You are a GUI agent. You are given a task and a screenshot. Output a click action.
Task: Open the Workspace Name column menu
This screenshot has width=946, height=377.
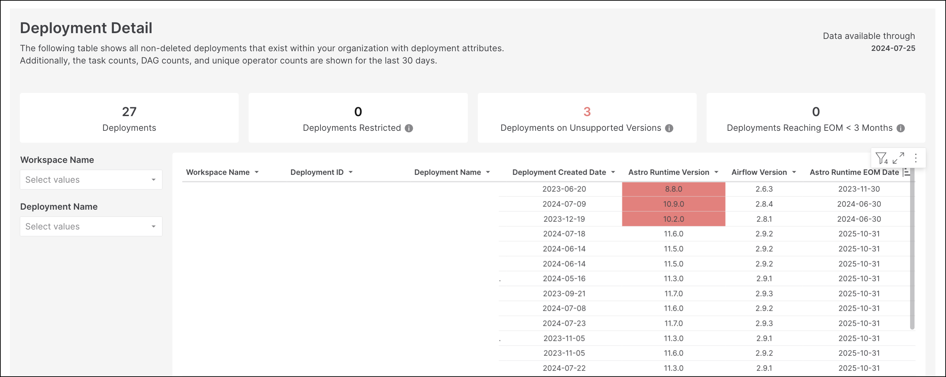coord(257,172)
